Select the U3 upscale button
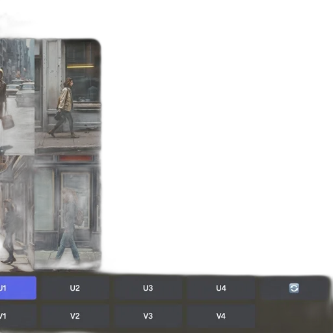 click(x=148, y=288)
